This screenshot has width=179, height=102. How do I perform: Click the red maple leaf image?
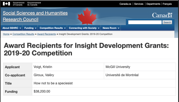click(x=87, y=16)
